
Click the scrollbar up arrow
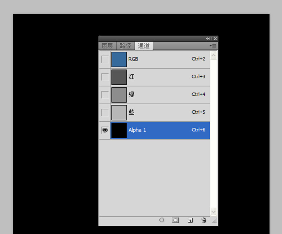point(214,56)
